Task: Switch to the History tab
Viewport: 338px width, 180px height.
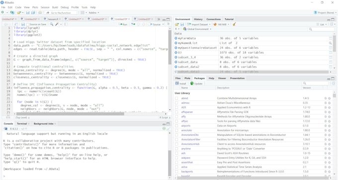Action: click(x=198, y=19)
